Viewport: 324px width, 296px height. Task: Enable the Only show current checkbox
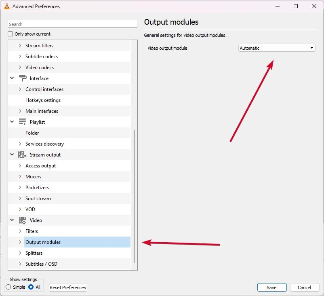tap(11, 34)
